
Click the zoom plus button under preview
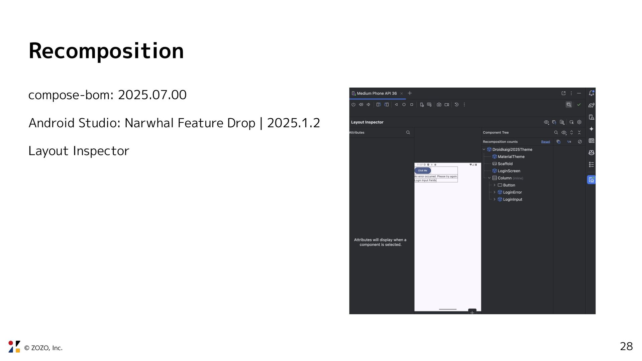tap(472, 312)
